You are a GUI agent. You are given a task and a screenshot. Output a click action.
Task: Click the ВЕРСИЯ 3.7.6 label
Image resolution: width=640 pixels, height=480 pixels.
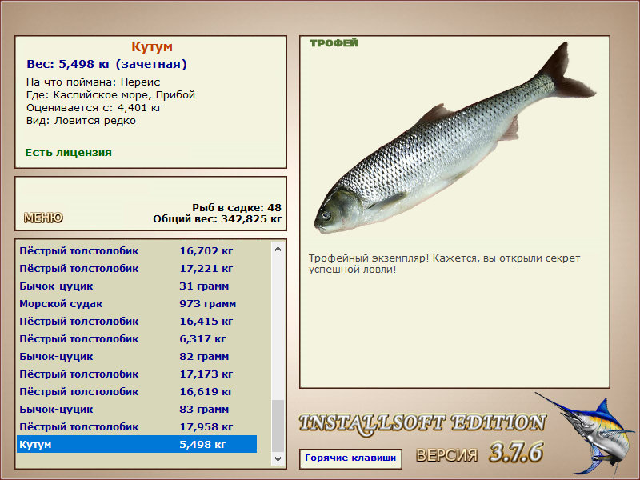[x=479, y=453]
